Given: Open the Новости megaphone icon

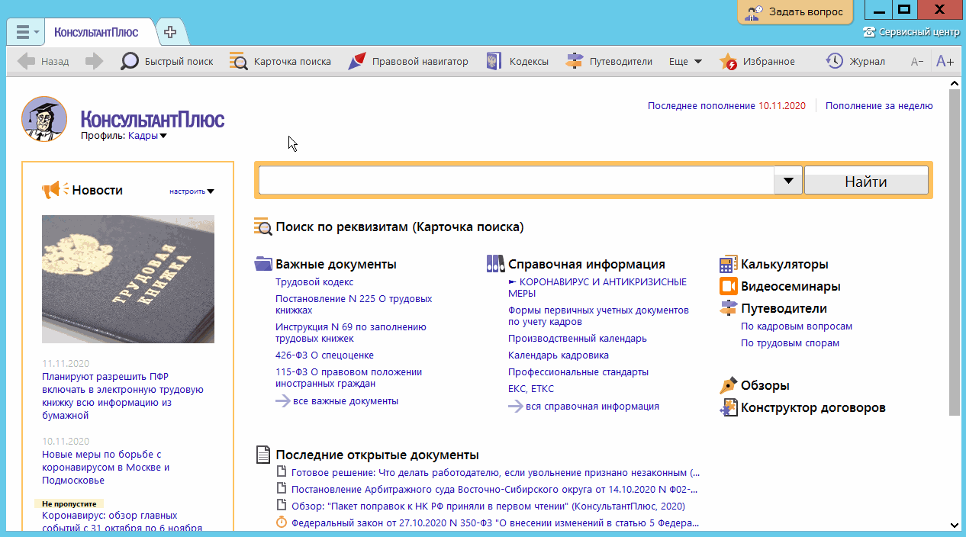Looking at the screenshot, I should (x=55, y=190).
